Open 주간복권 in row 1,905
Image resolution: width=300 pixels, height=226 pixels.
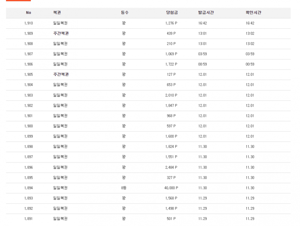tap(61, 75)
